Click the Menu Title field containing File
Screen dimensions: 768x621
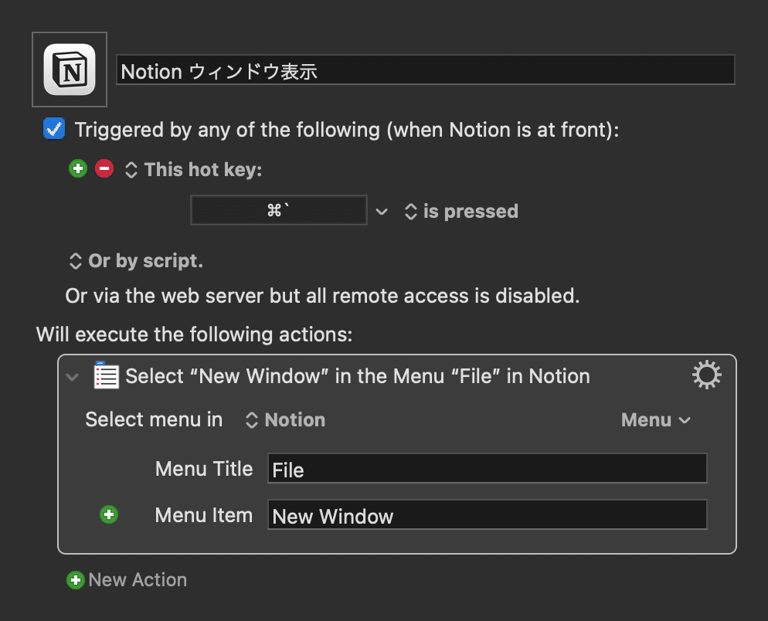coord(487,469)
